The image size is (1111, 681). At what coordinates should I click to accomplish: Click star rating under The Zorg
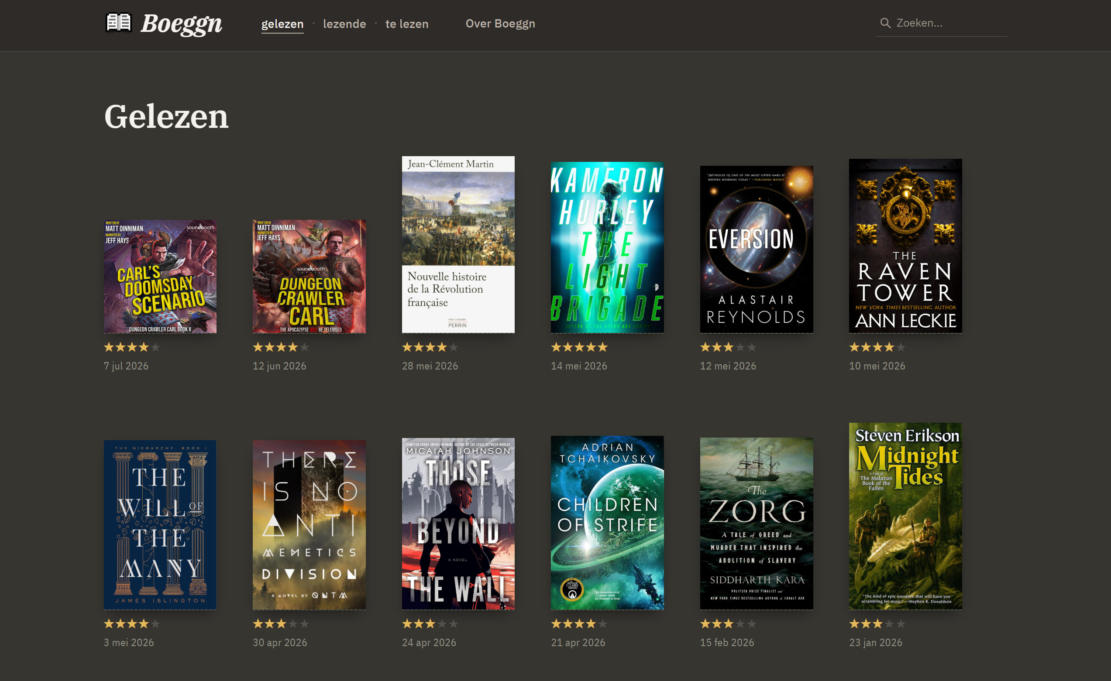(728, 624)
